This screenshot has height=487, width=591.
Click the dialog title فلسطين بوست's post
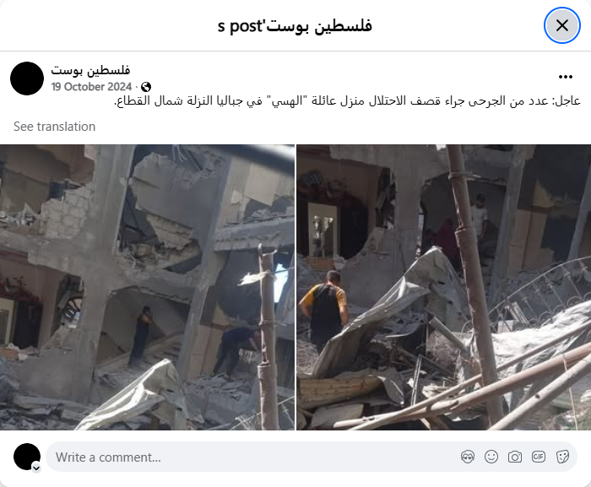click(295, 26)
